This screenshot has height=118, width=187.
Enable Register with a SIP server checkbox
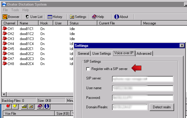pyautogui.click(x=88, y=69)
